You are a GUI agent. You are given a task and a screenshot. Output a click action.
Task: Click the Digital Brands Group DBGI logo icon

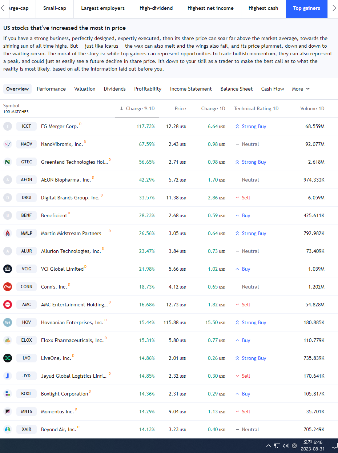click(8, 198)
